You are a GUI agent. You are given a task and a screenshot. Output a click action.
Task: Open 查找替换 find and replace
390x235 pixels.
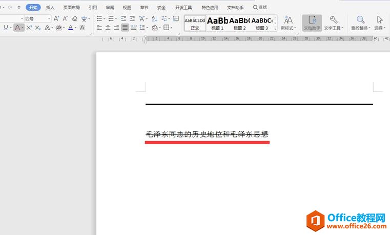point(360,23)
